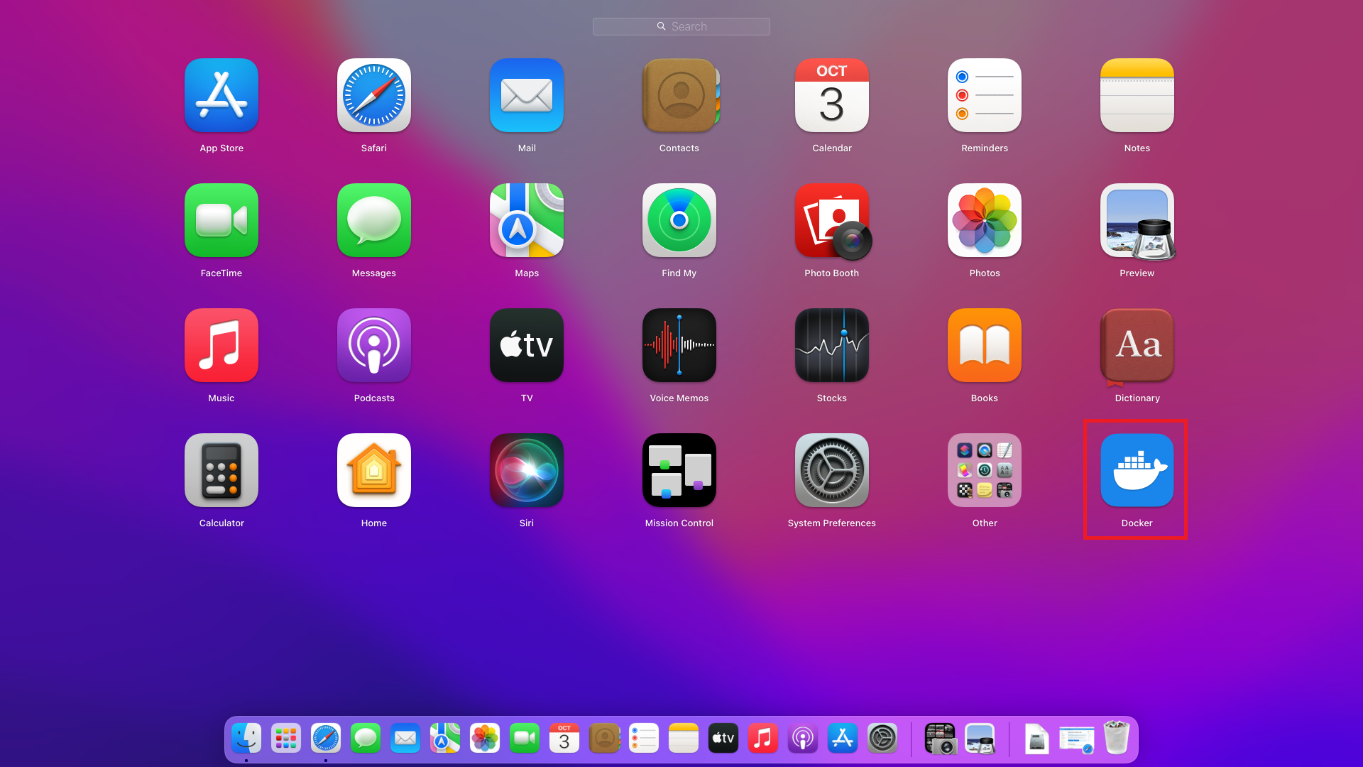Screen dimensions: 1363x767
Task: Launch the Podcasts app from grid
Action: [x=374, y=345]
